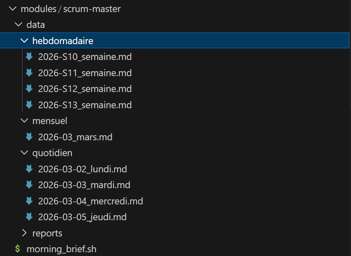Collapse the mensuel folder chevron
Viewport: 351px width, 256px height.
pyautogui.click(x=24, y=121)
